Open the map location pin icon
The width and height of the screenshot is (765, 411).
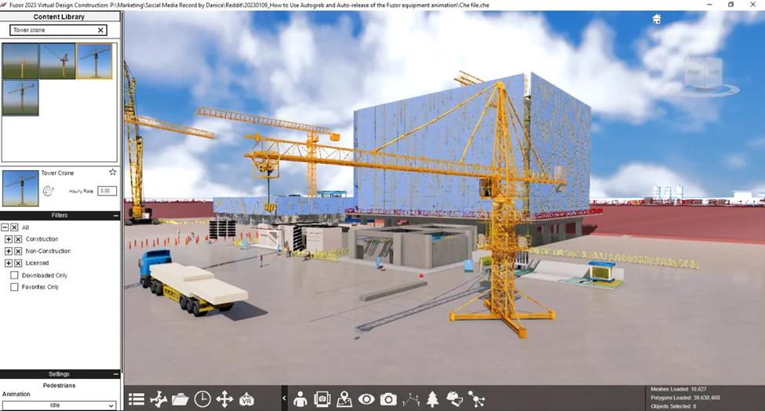click(344, 399)
